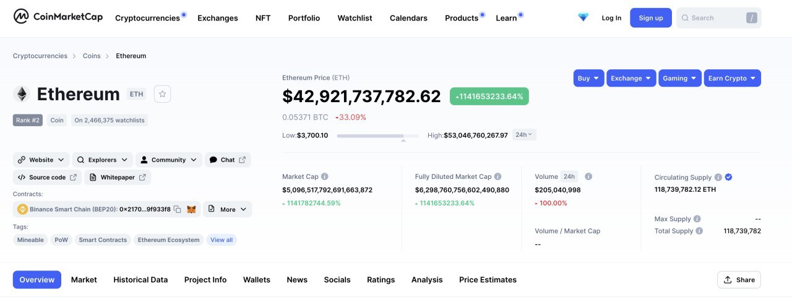Click the MetaMask fox icon
Viewport: 792px width, 307px height.
point(192,210)
